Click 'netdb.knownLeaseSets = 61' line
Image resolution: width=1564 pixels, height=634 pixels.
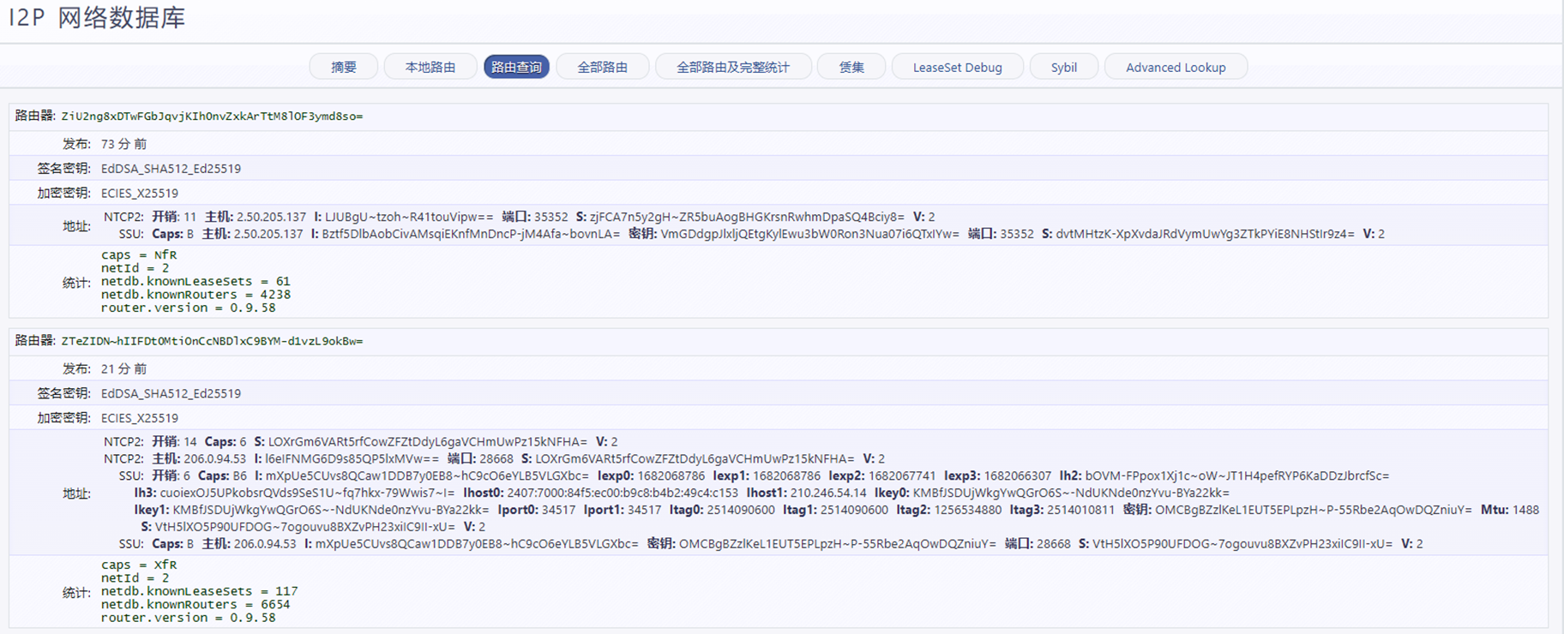coord(195,281)
